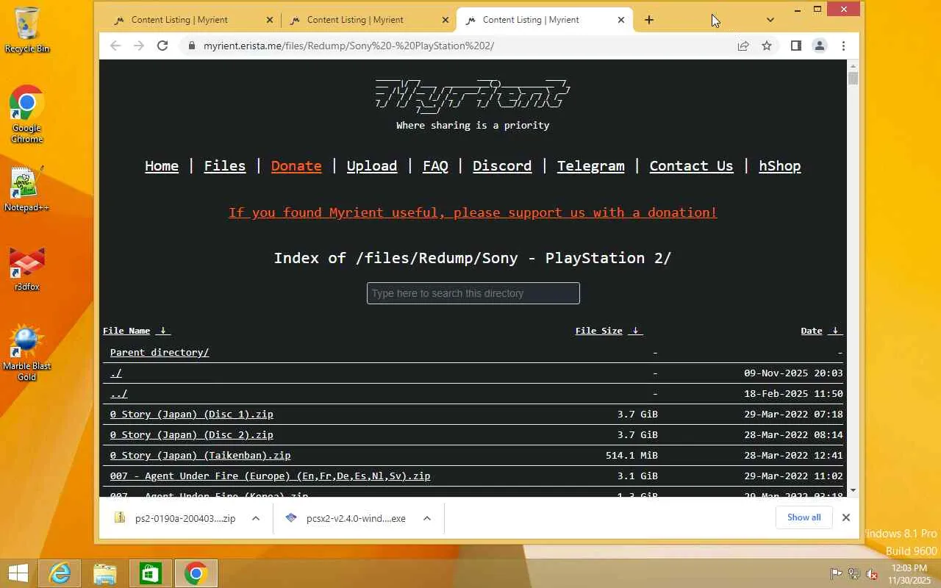941x588 pixels.
Task: Expand options for ps2-0190a zip download
Action: click(x=256, y=518)
